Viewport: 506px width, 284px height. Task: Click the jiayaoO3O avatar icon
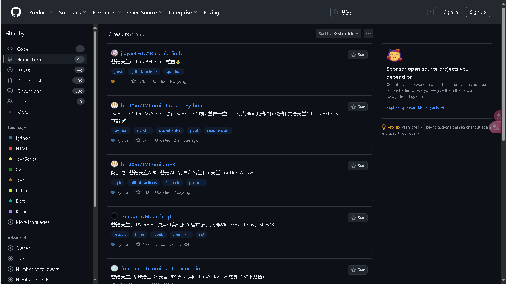point(114,53)
